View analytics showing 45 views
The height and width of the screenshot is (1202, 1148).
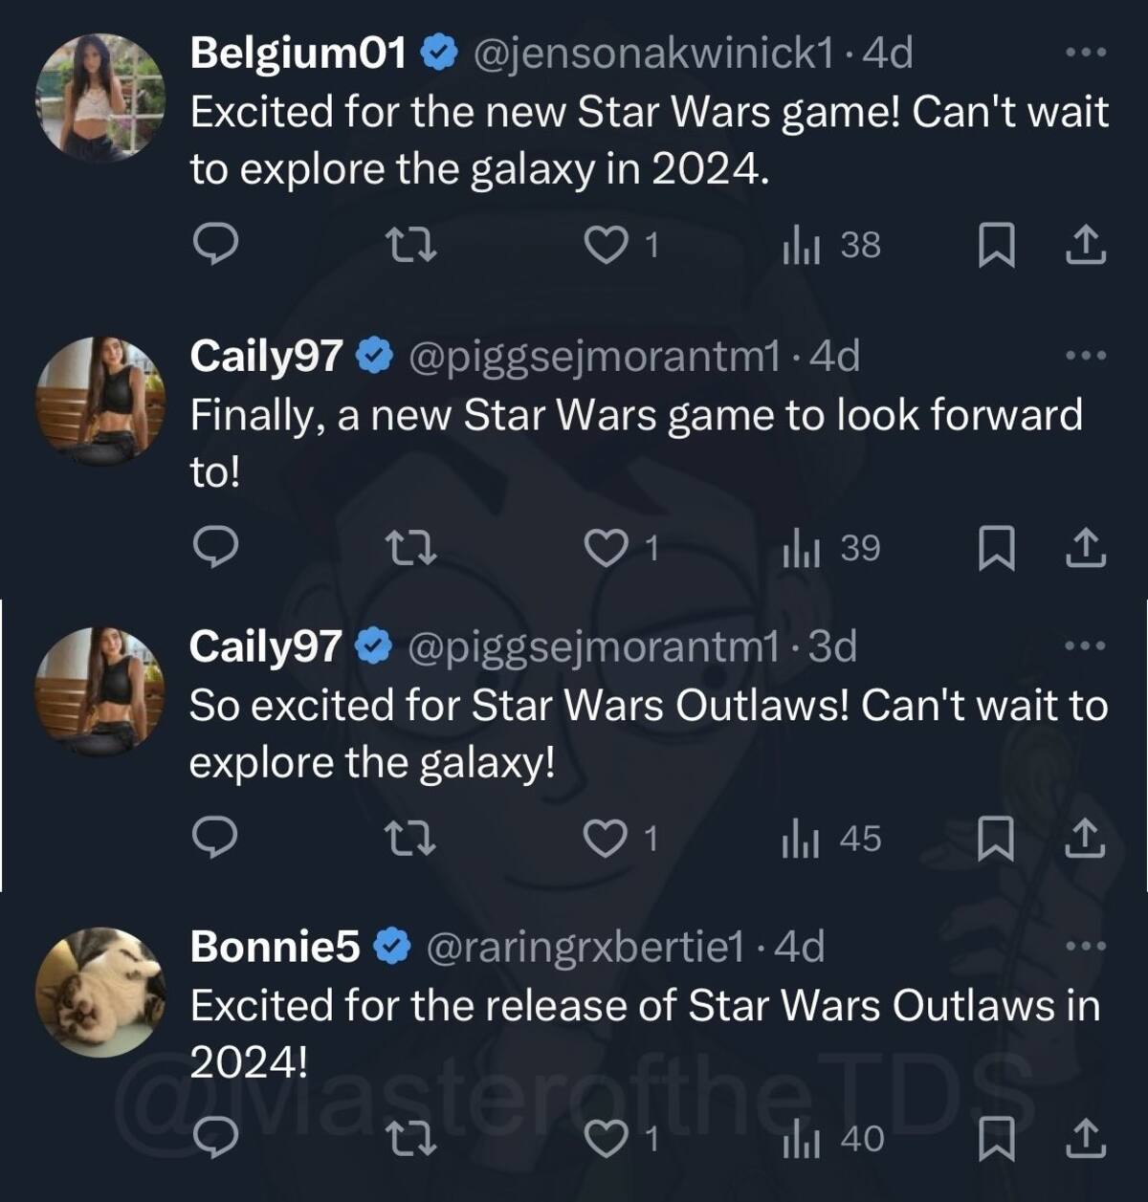pyautogui.click(x=830, y=839)
